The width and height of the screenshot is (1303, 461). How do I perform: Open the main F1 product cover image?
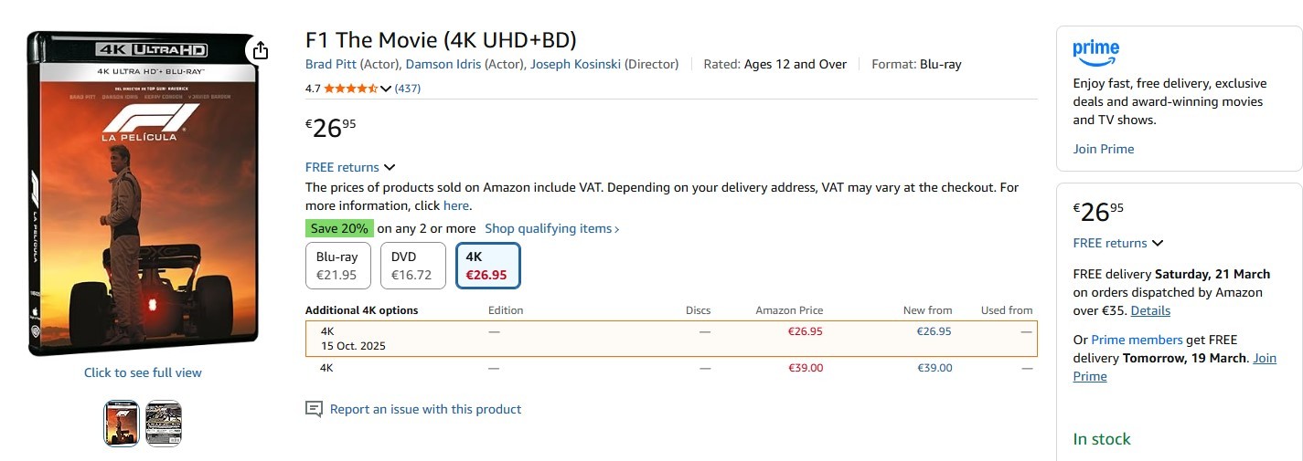click(x=142, y=194)
